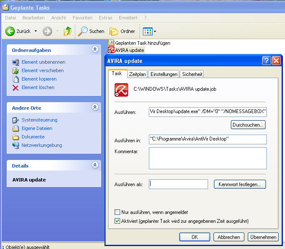285x249 pixels.
Task: Click the Abbrechen button
Action: click(229, 237)
